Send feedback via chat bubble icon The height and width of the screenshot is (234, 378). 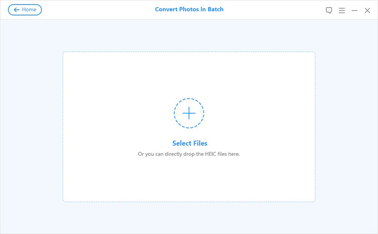tap(329, 10)
